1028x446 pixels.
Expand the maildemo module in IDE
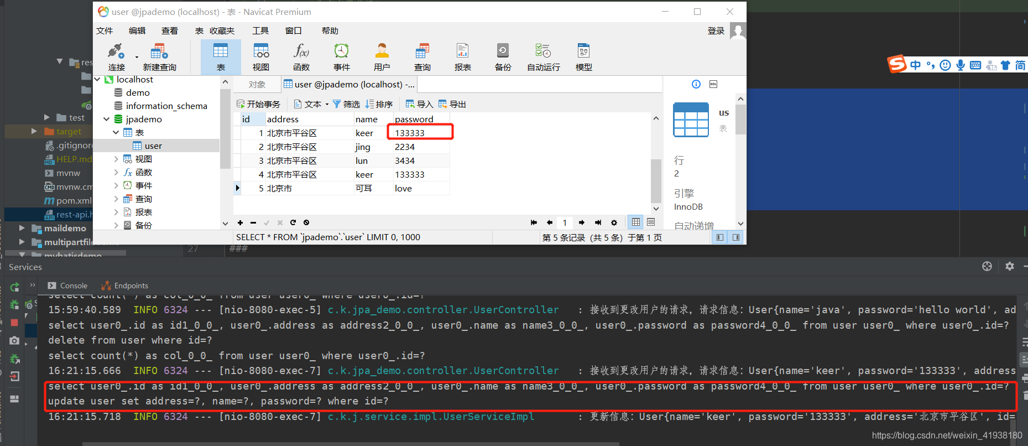point(22,228)
